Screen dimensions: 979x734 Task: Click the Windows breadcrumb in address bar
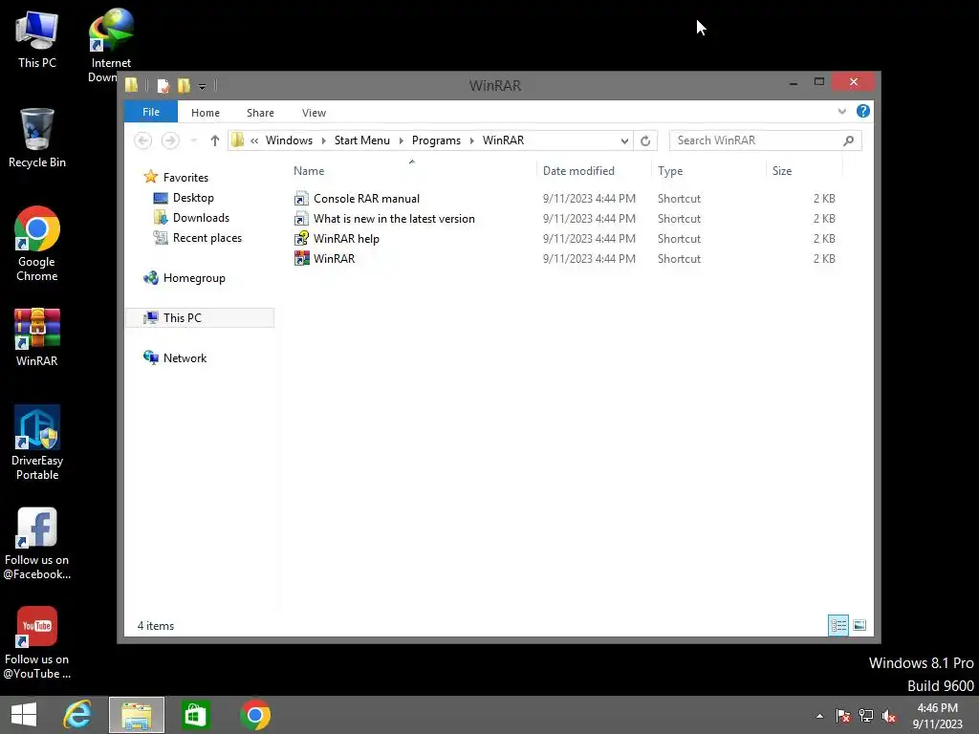[289, 140]
